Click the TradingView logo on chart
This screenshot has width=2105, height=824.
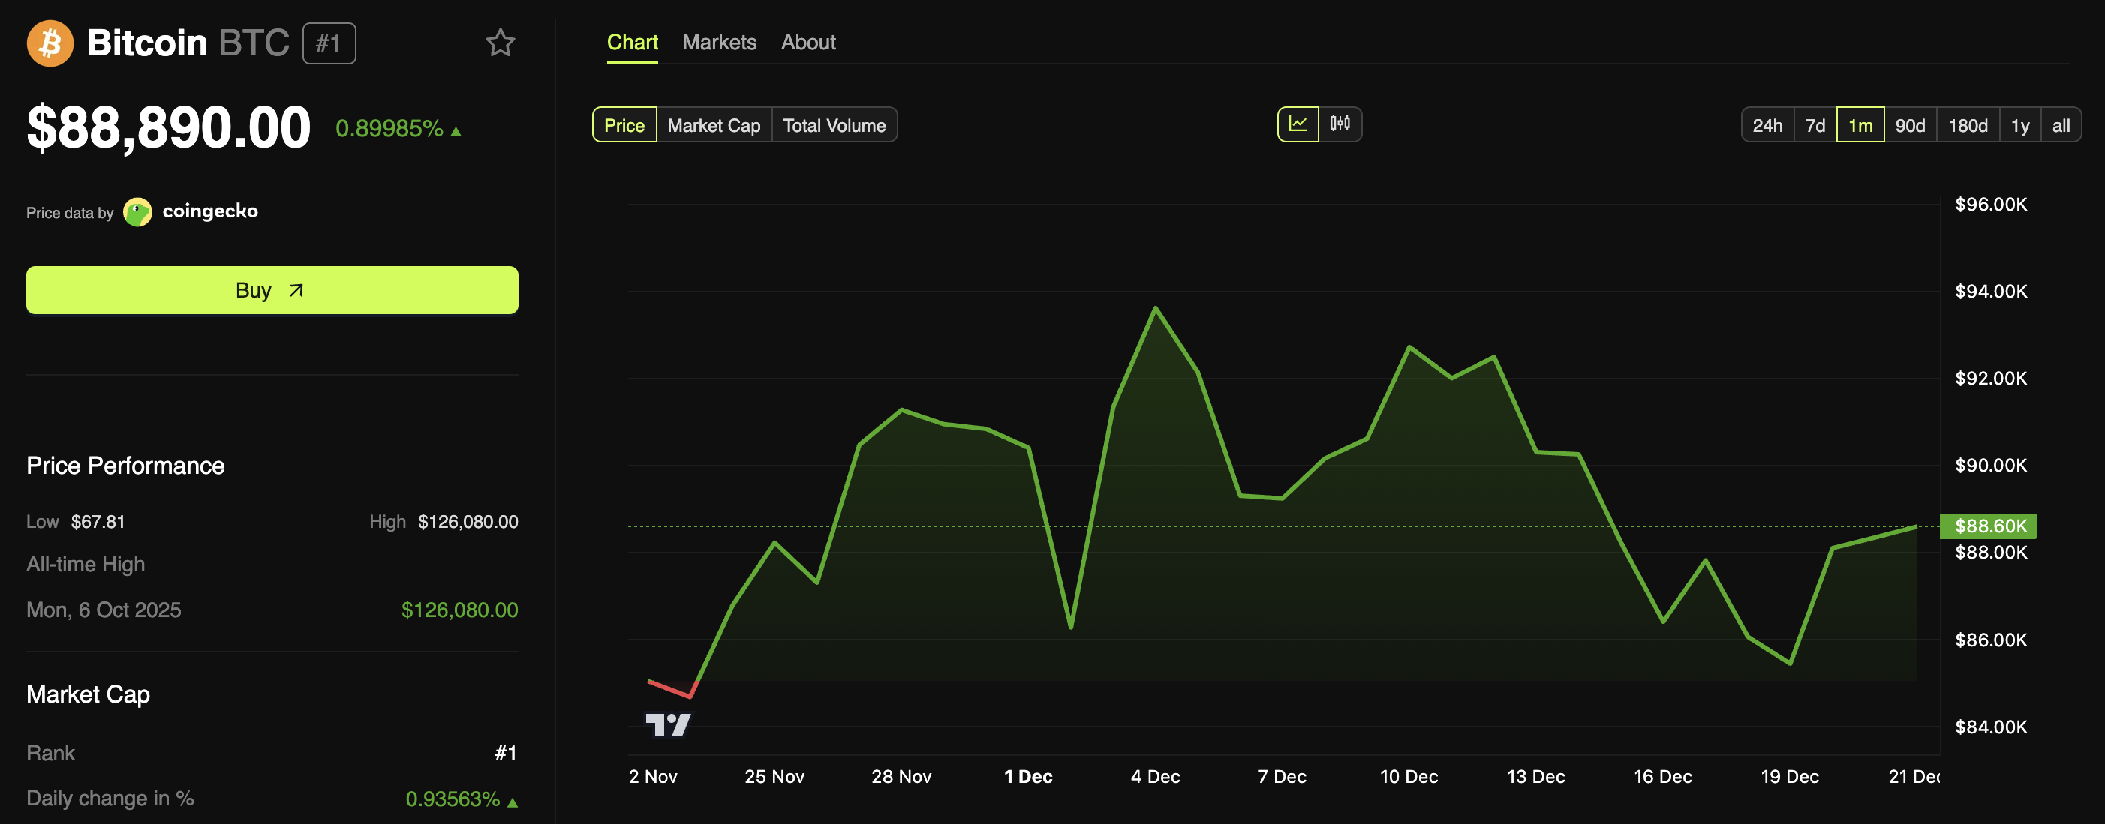tap(668, 724)
